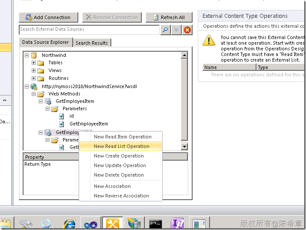Open the globe and server taskbar icon
This screenshot has height=230, width=306.
pyautogui.click(x=134, y=223)
